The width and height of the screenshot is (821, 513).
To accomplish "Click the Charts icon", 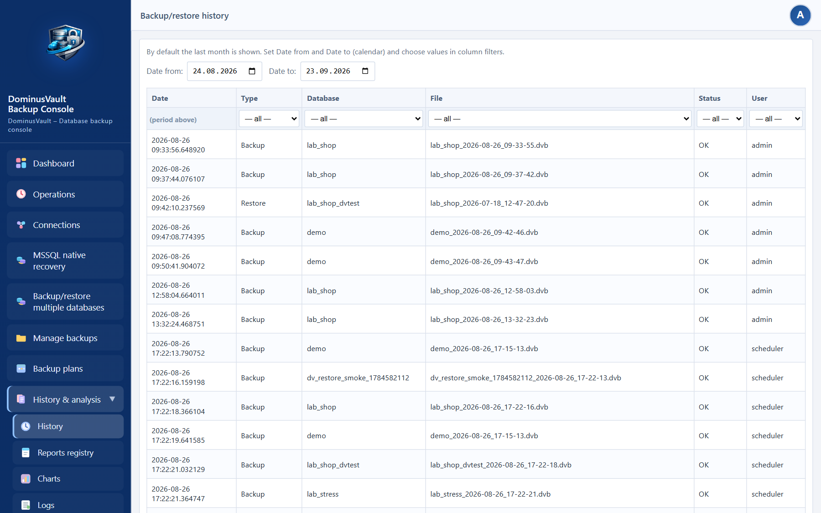I will (26, 479).
